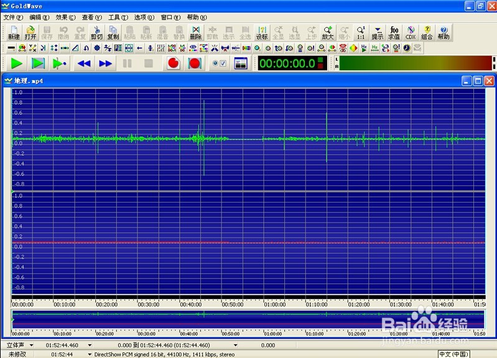
Task: Open the 选项(O) menu
Action: click(144, 17)
